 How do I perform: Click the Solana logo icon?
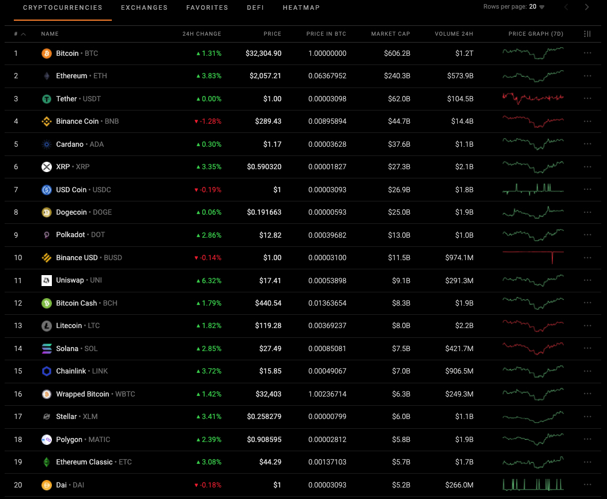point(47,349)
